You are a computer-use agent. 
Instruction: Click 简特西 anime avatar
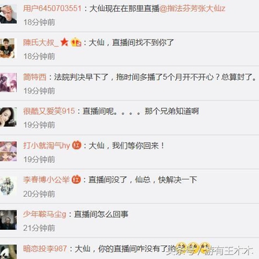(x=8, y=82)
